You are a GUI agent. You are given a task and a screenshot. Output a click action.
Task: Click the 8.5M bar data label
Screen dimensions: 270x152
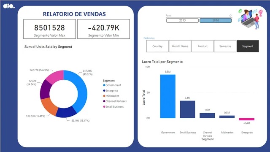[168, 72]
